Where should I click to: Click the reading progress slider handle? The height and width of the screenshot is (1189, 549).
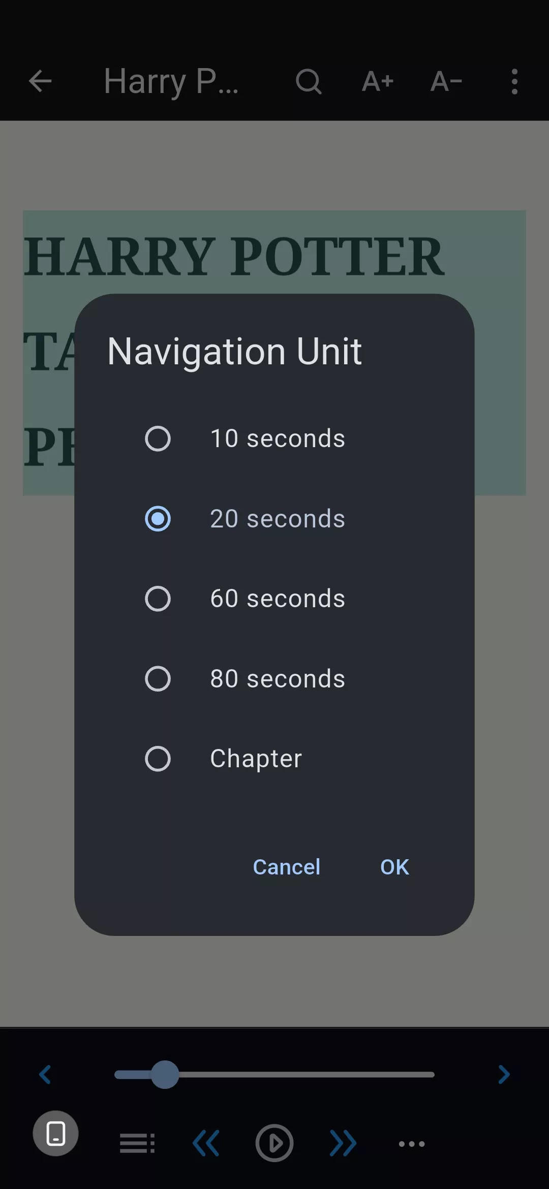(x=165, y=1074)
